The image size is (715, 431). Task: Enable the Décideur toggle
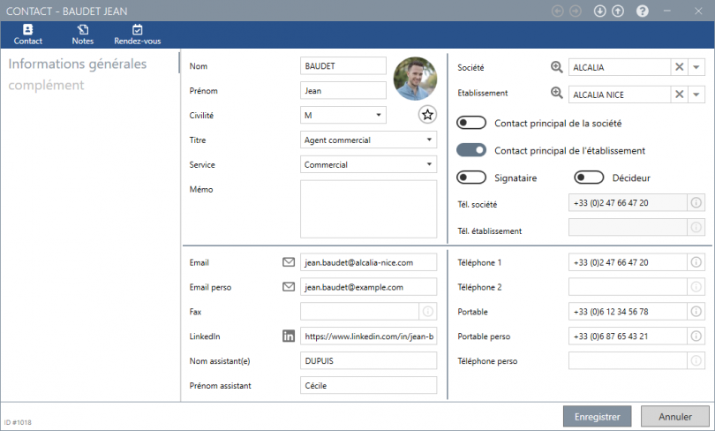(x=589, y=178)
